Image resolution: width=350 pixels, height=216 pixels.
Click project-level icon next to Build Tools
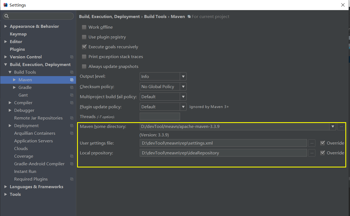[72, 72]
